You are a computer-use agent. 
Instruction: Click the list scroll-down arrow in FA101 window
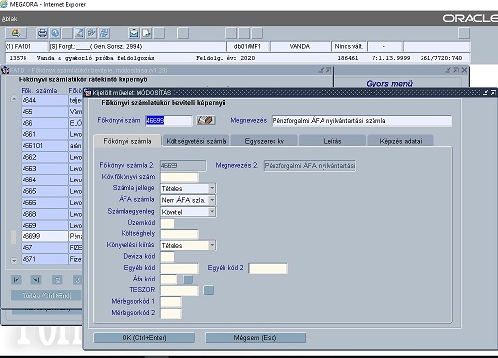[x=14, y=261]
